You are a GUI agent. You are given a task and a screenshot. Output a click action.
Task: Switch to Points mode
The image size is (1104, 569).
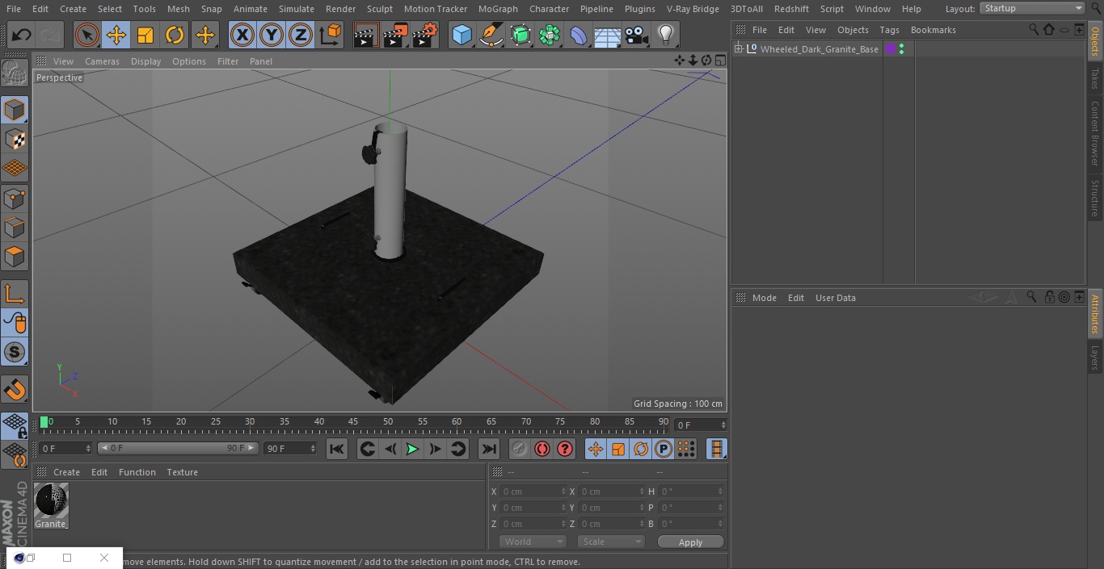point(15,198)
